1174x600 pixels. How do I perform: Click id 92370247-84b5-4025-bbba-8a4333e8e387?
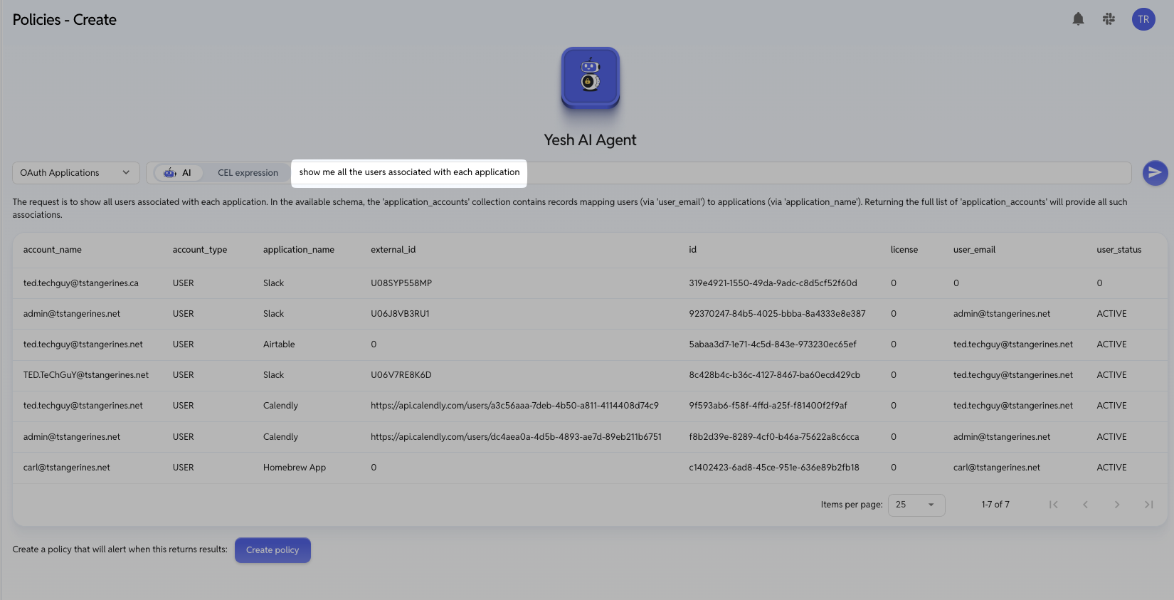point(777,314)
